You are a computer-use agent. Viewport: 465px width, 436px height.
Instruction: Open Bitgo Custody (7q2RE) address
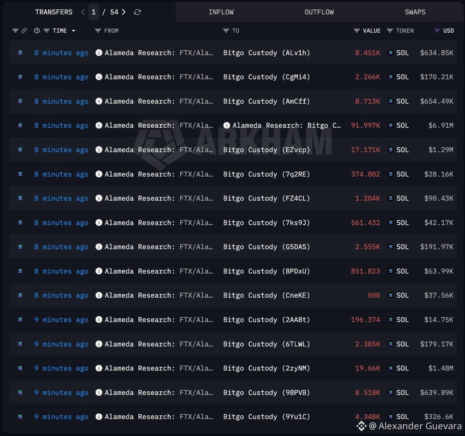[267, 174]
